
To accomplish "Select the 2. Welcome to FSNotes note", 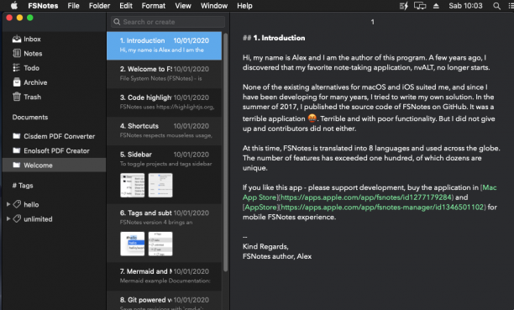I will point(165,74).
